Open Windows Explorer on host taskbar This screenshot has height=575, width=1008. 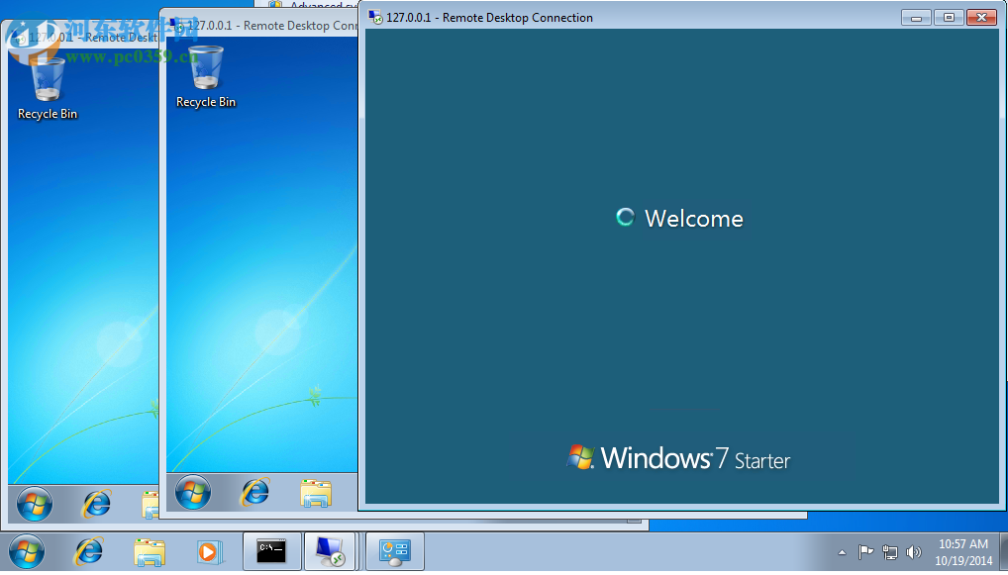[150, 552]
